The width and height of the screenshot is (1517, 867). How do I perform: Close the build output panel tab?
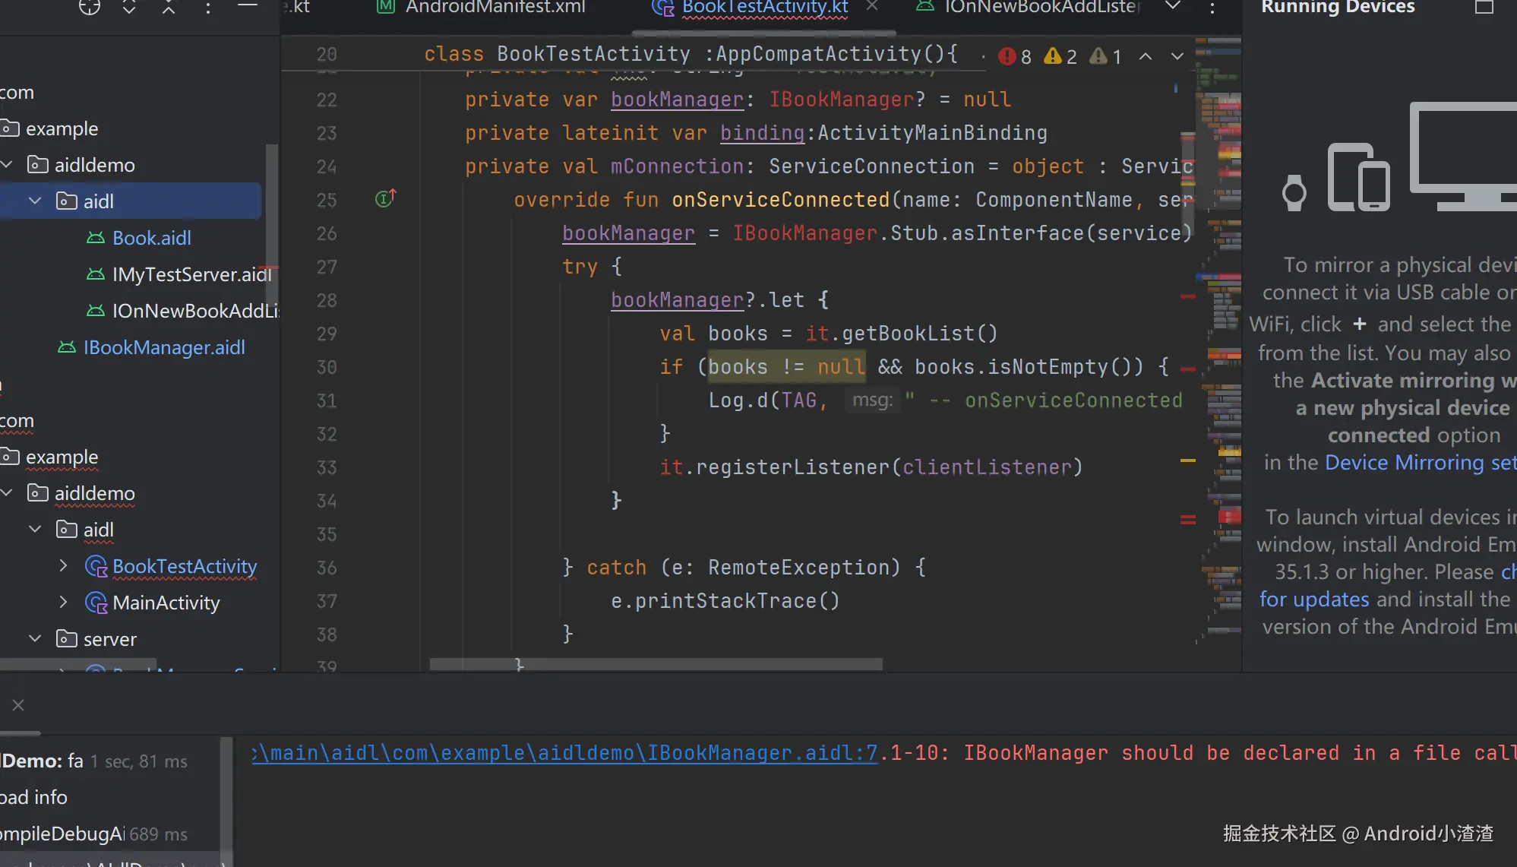18,705
